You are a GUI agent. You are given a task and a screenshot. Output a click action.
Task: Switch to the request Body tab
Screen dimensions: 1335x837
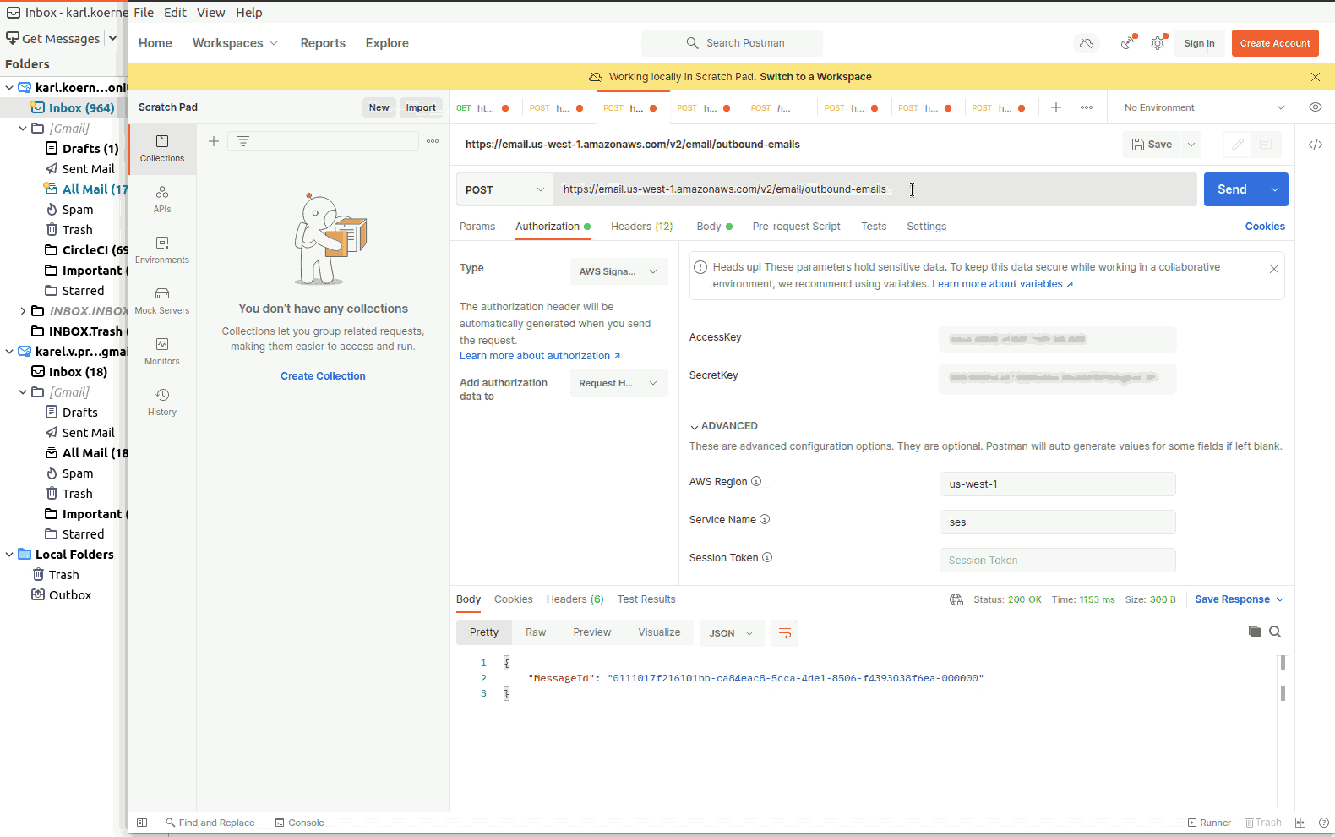click(x=714, y=227)
